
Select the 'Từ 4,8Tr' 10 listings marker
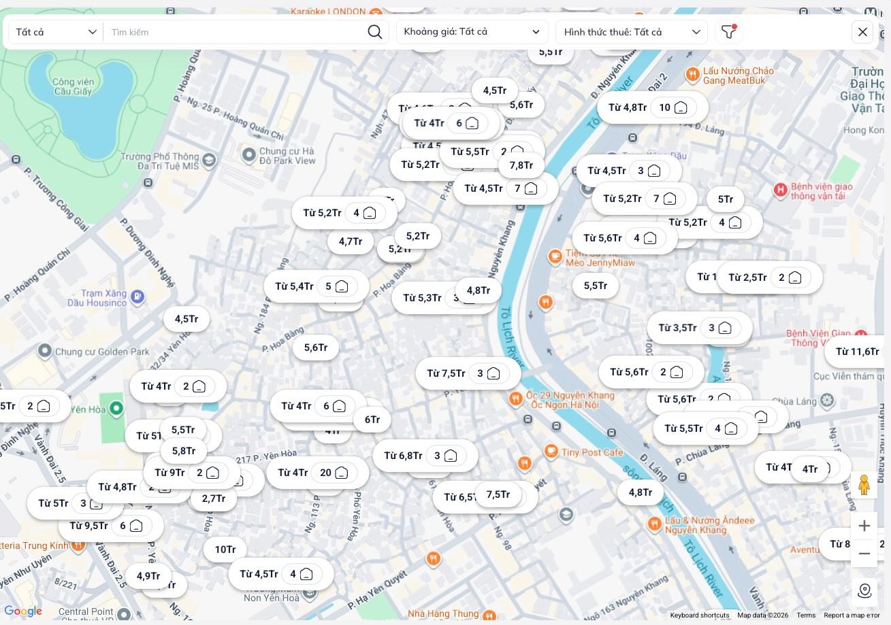coord(652,107)
